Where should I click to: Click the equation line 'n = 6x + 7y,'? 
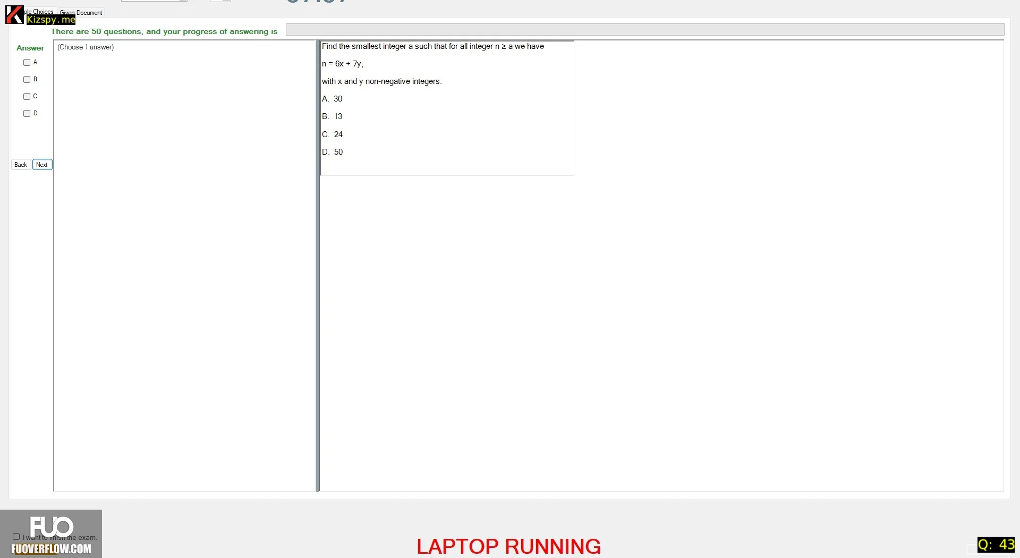coord(343,64)
